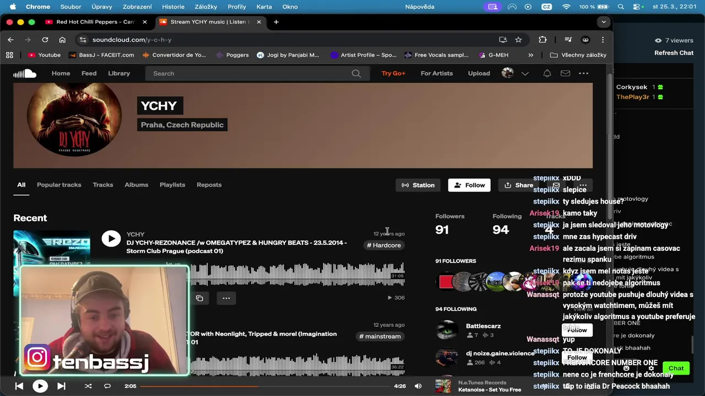Viewport: 705px width, 396px height.
Task: Reload the page in Chrome
Action: click(45, 40)
